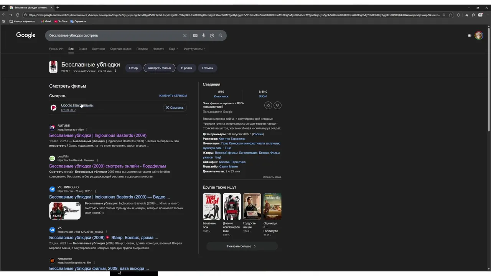Clear the search box with the X icon
Viewport: 491px width, 276px height.
[x=185, y=35]
